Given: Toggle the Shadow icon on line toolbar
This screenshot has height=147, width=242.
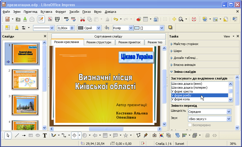Looking at the screenshot, I should 170,28.
